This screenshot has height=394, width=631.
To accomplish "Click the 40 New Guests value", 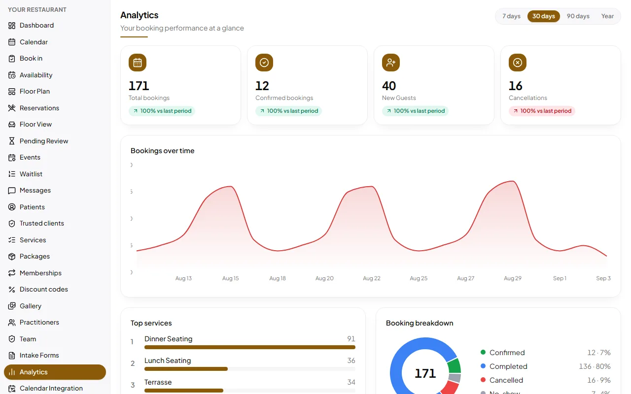I will pyautogui.click(x=389, y=86).
